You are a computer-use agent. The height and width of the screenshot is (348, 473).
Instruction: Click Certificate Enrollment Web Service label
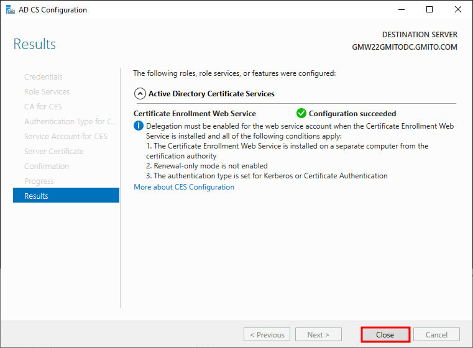195,114
